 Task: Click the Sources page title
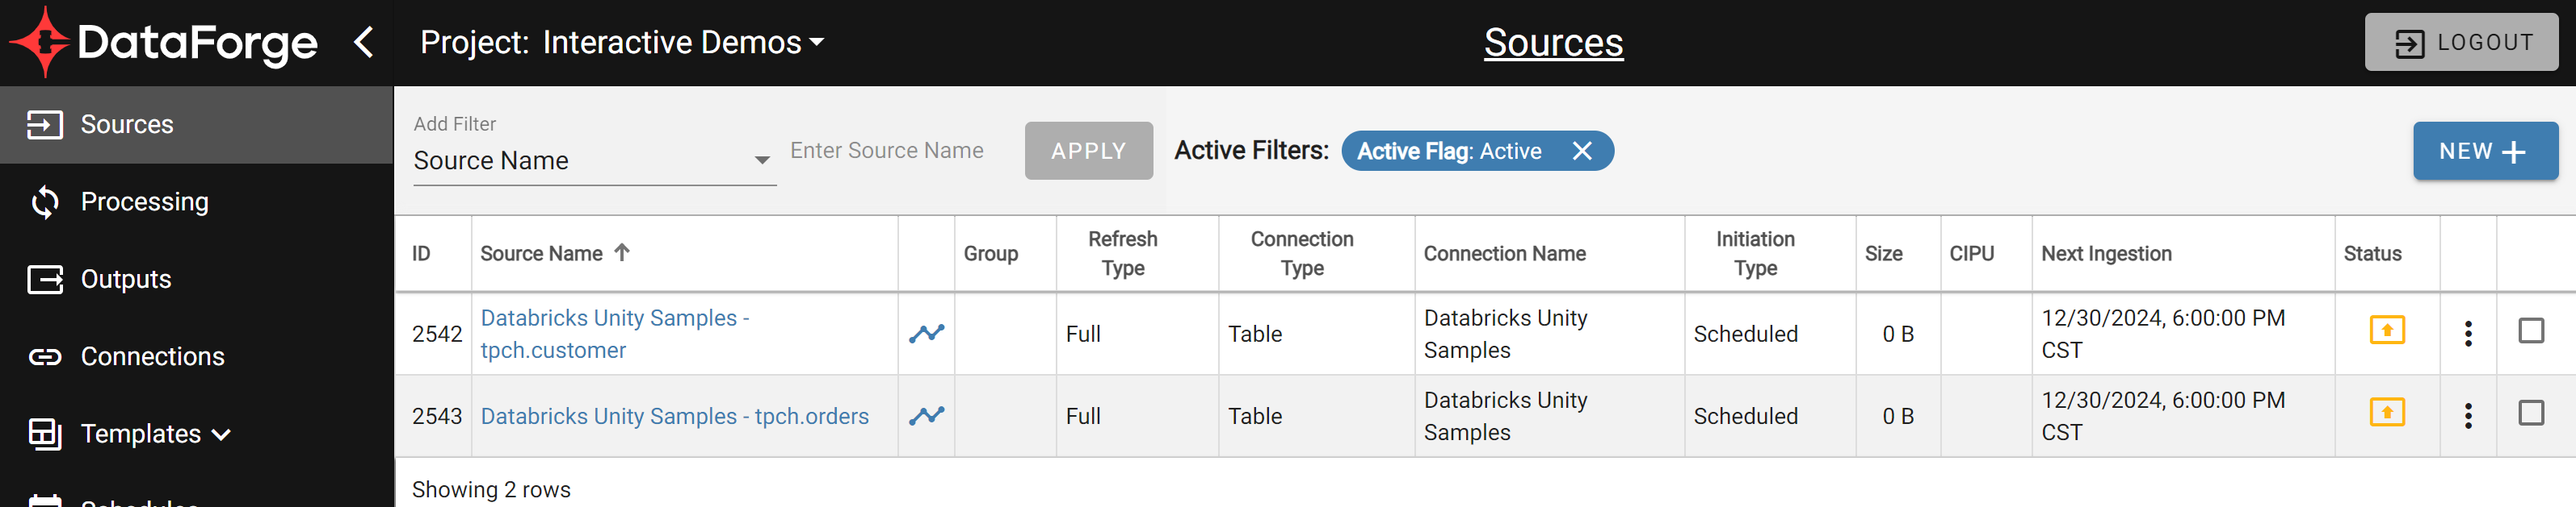click(1553, 42)
